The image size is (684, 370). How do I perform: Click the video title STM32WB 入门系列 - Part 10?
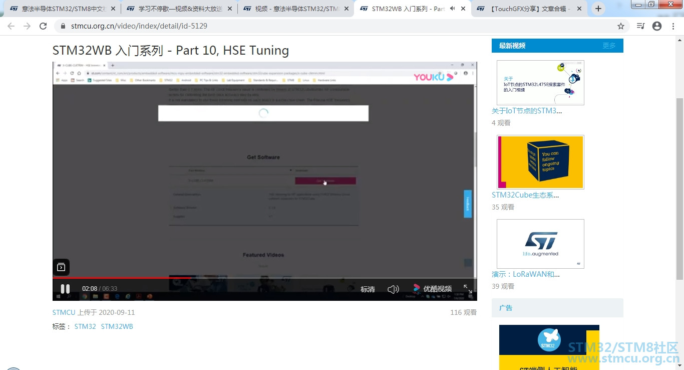tap(171, 50)
